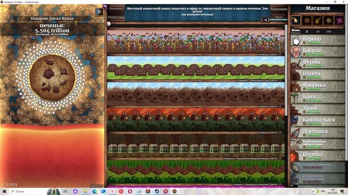This screenshot has width=348, height=195.
Task: Click the grandmas crowd display row
Action: point(196,42)
